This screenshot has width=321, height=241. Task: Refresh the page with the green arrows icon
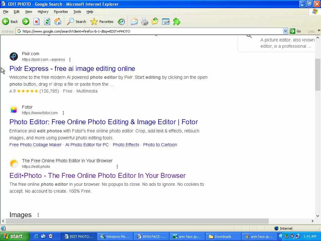pos(47,22)
